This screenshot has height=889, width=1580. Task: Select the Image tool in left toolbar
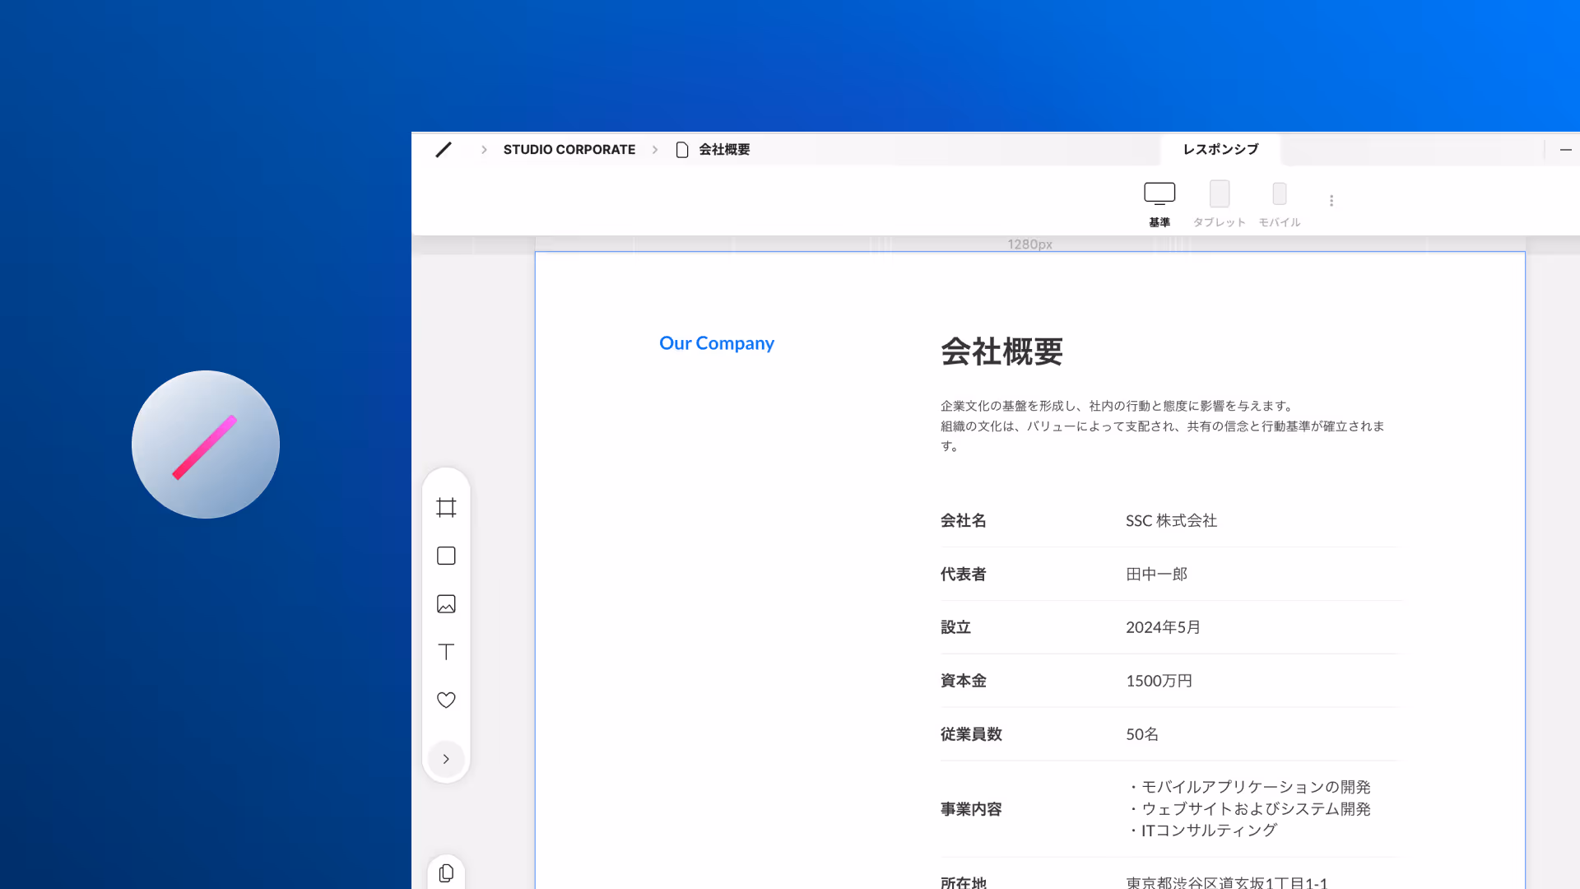coord(446,604)
